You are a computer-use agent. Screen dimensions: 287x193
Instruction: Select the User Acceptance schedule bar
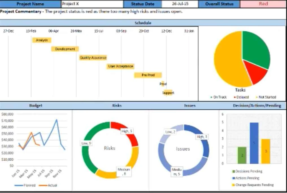[120, 66]
